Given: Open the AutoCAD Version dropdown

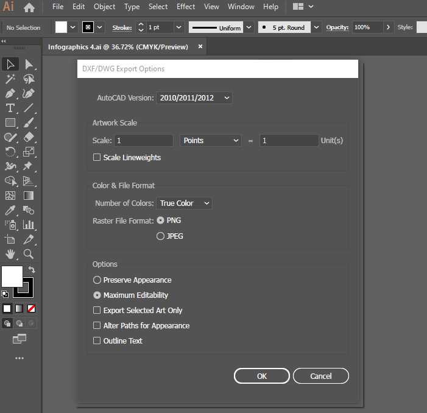Looking at the screenshot, I should click(194, 97).
